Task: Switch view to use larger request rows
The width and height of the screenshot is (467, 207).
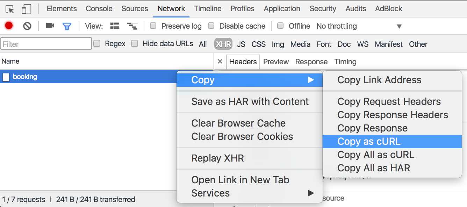Action: click(114, 26)
